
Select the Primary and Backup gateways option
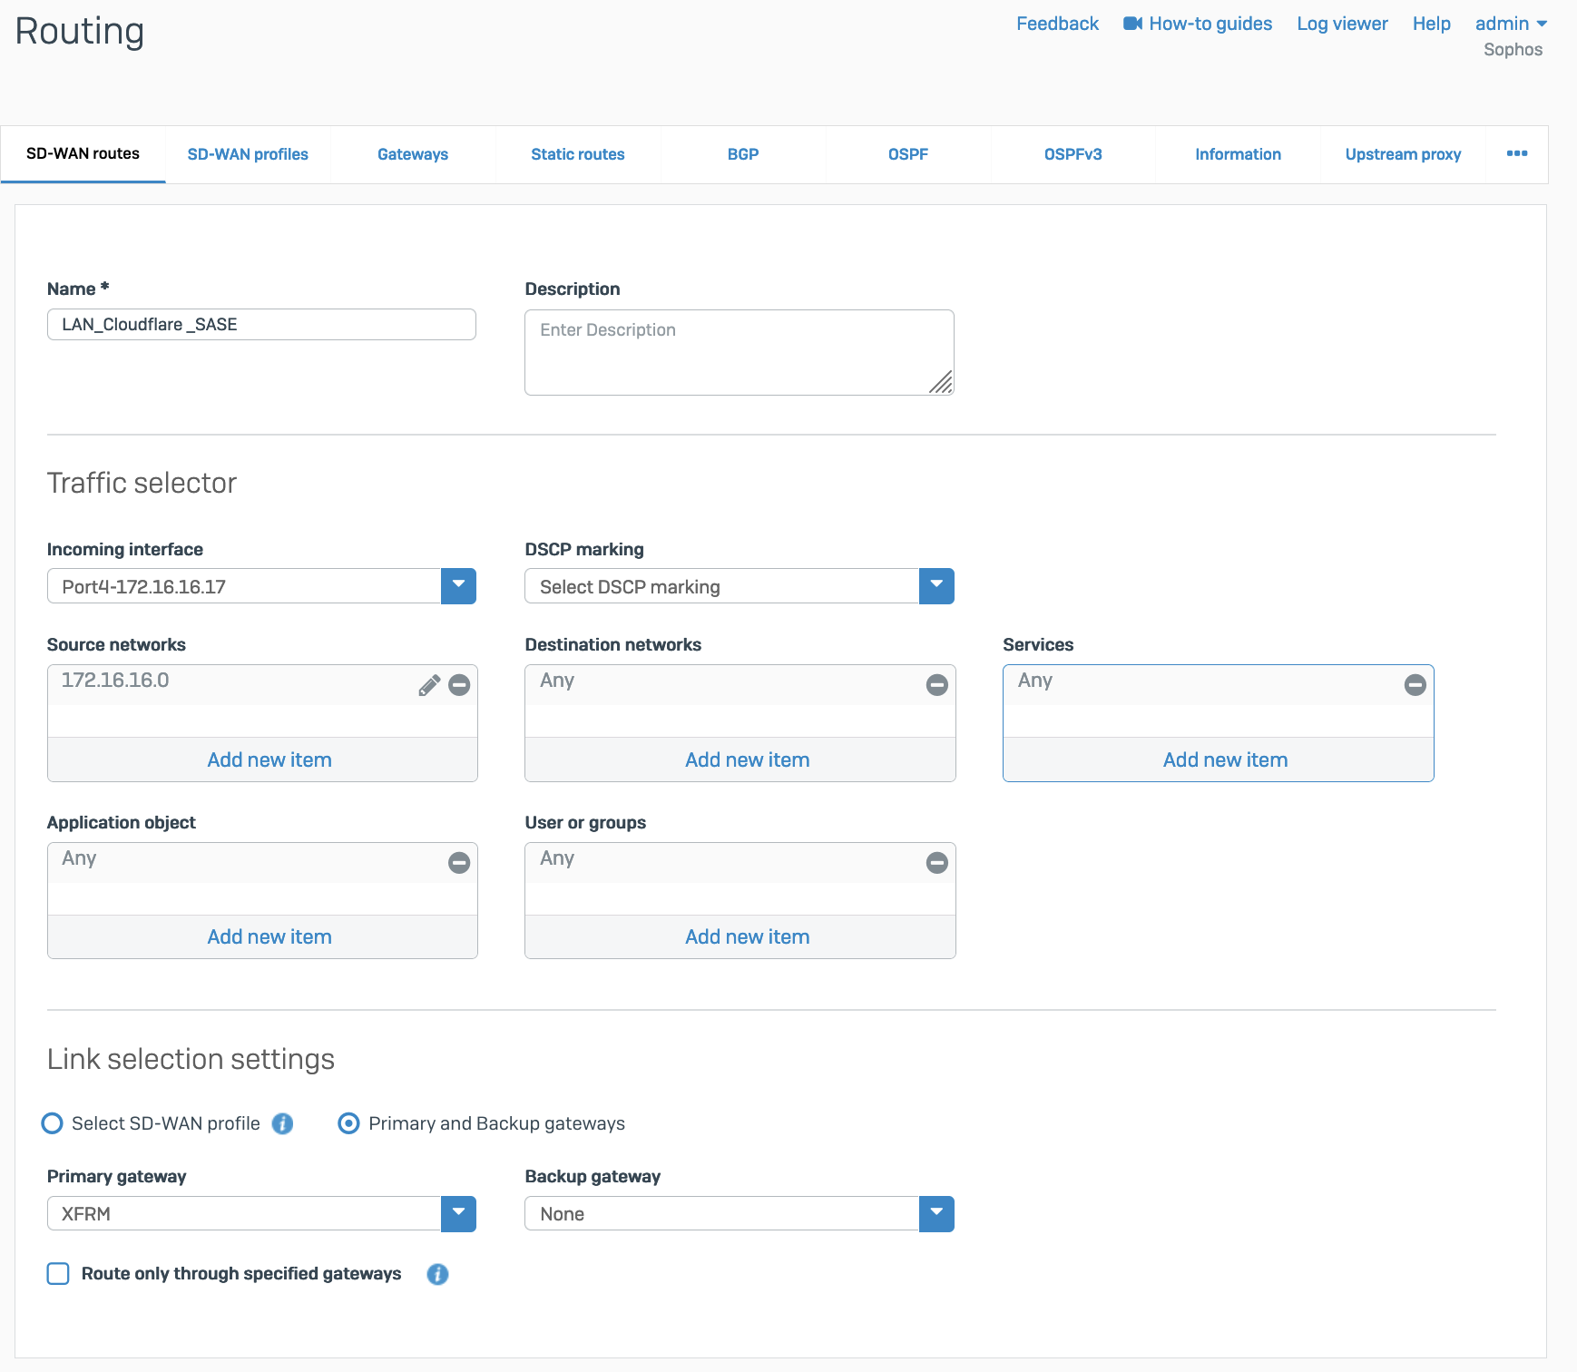pos(348,1123)
